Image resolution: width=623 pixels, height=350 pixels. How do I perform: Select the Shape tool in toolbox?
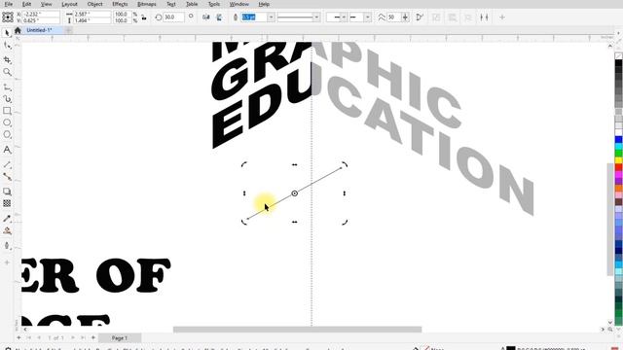(x=7, y=46)
